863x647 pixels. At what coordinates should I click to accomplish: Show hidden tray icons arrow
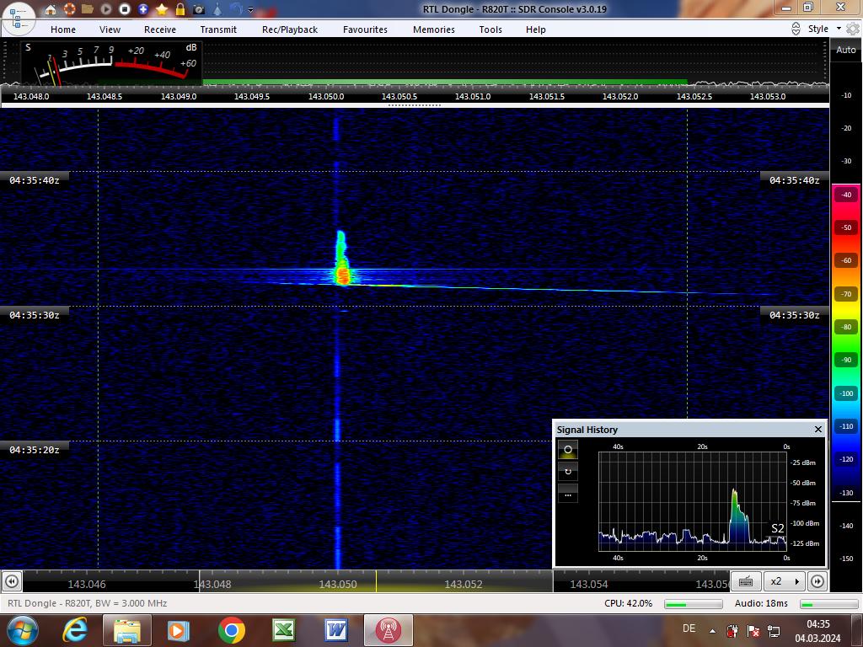coord(712,631)
